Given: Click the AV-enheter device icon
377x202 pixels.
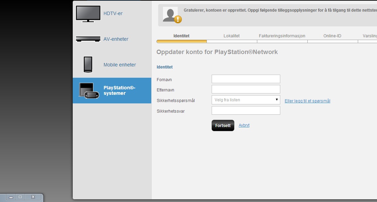Looking at the screenshot, I should point(88,39).
